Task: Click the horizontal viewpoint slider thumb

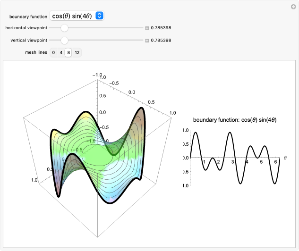Action: (x=65, y=28)
